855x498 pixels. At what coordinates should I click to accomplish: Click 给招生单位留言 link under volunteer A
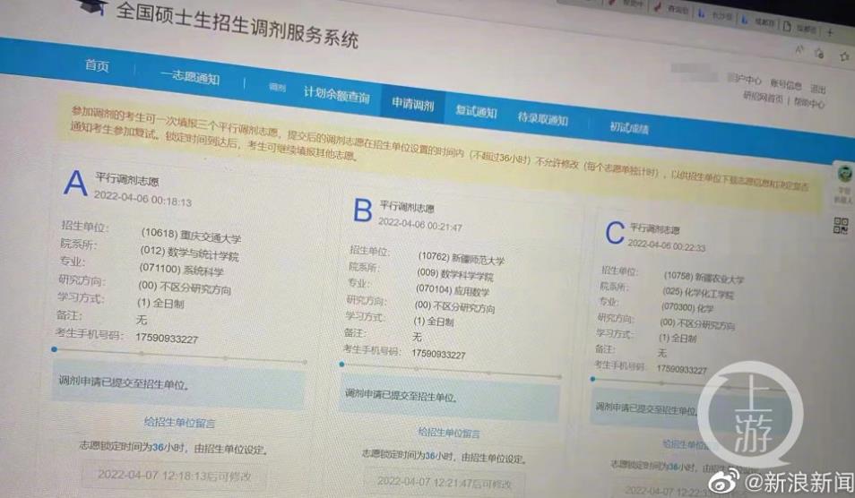click(x=179, y=422)
